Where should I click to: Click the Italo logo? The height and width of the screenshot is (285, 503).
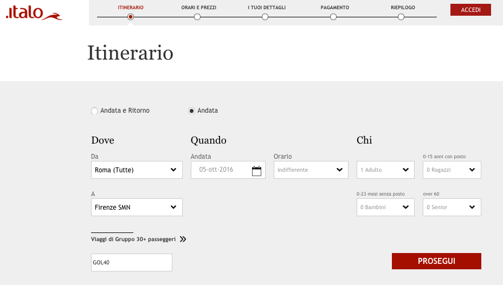click(34, 13)
